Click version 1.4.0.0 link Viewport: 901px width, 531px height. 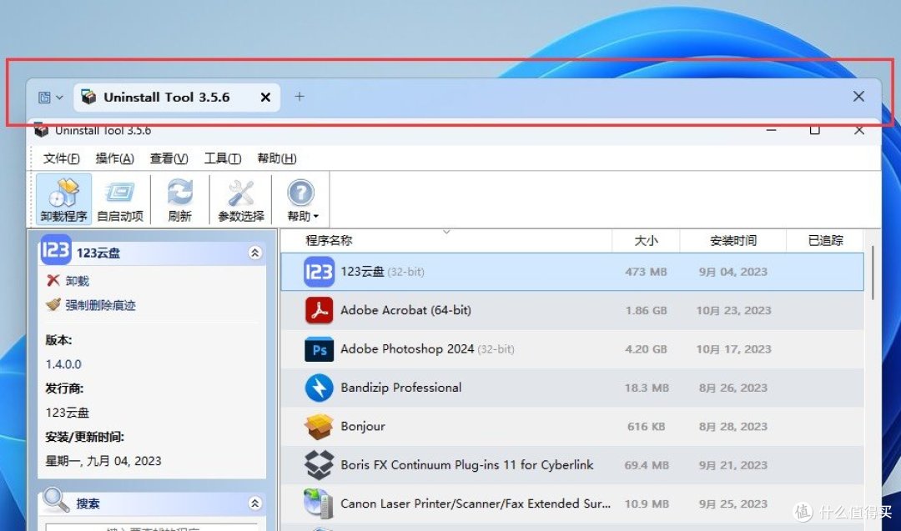tap(63, 364)
